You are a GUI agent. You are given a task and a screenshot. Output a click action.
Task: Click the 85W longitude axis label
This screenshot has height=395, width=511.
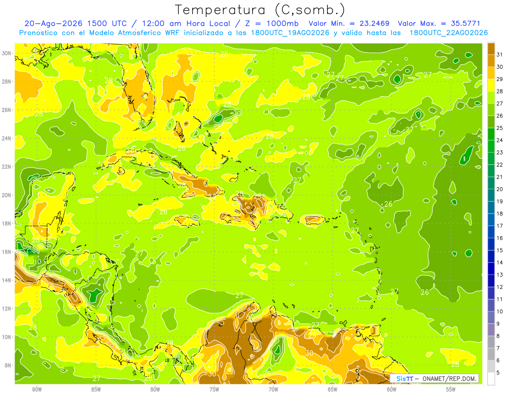pos(96,389)
